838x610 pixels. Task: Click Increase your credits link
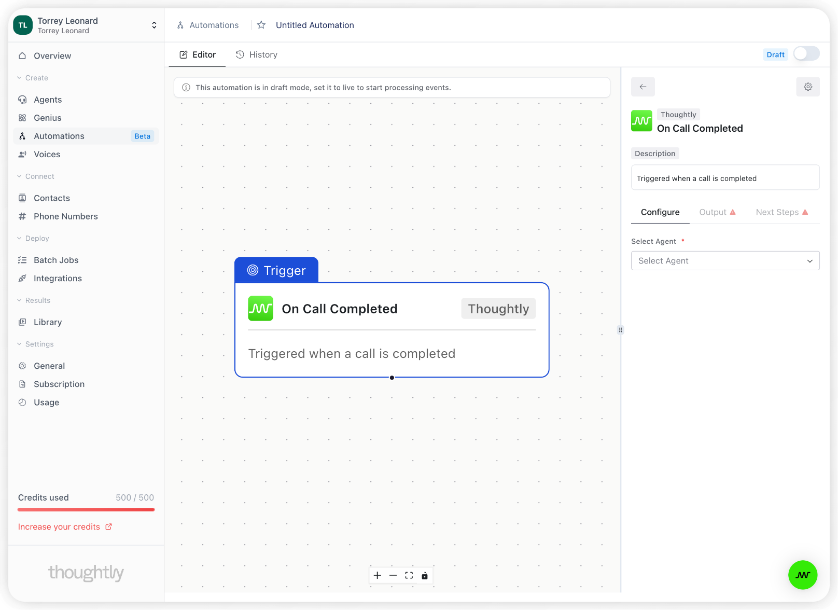(65, 526)
